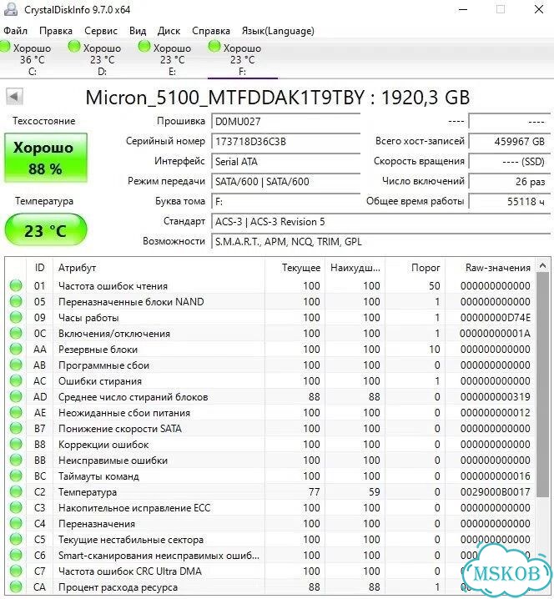Viewport: 554px width, 599px height.
Task: Click the ID column header
Action: [x=40, y=268]
